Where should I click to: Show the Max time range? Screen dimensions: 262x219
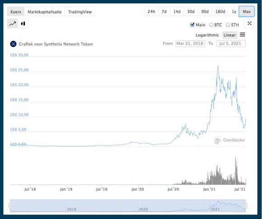(x=247, y=12)
